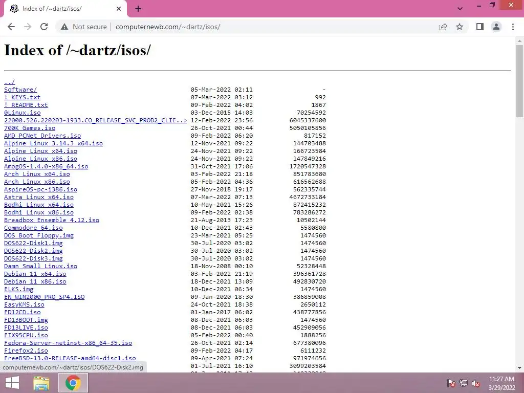This screenshot has width=524, height=393.
Task: Click Commodore_64.iso link
Action: [33, 228]
